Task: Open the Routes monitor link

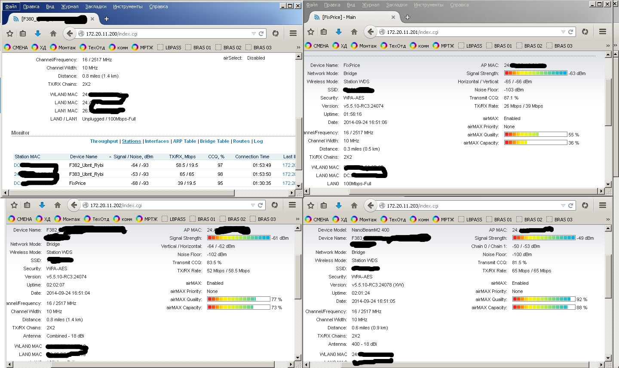Action: [242, 141]
